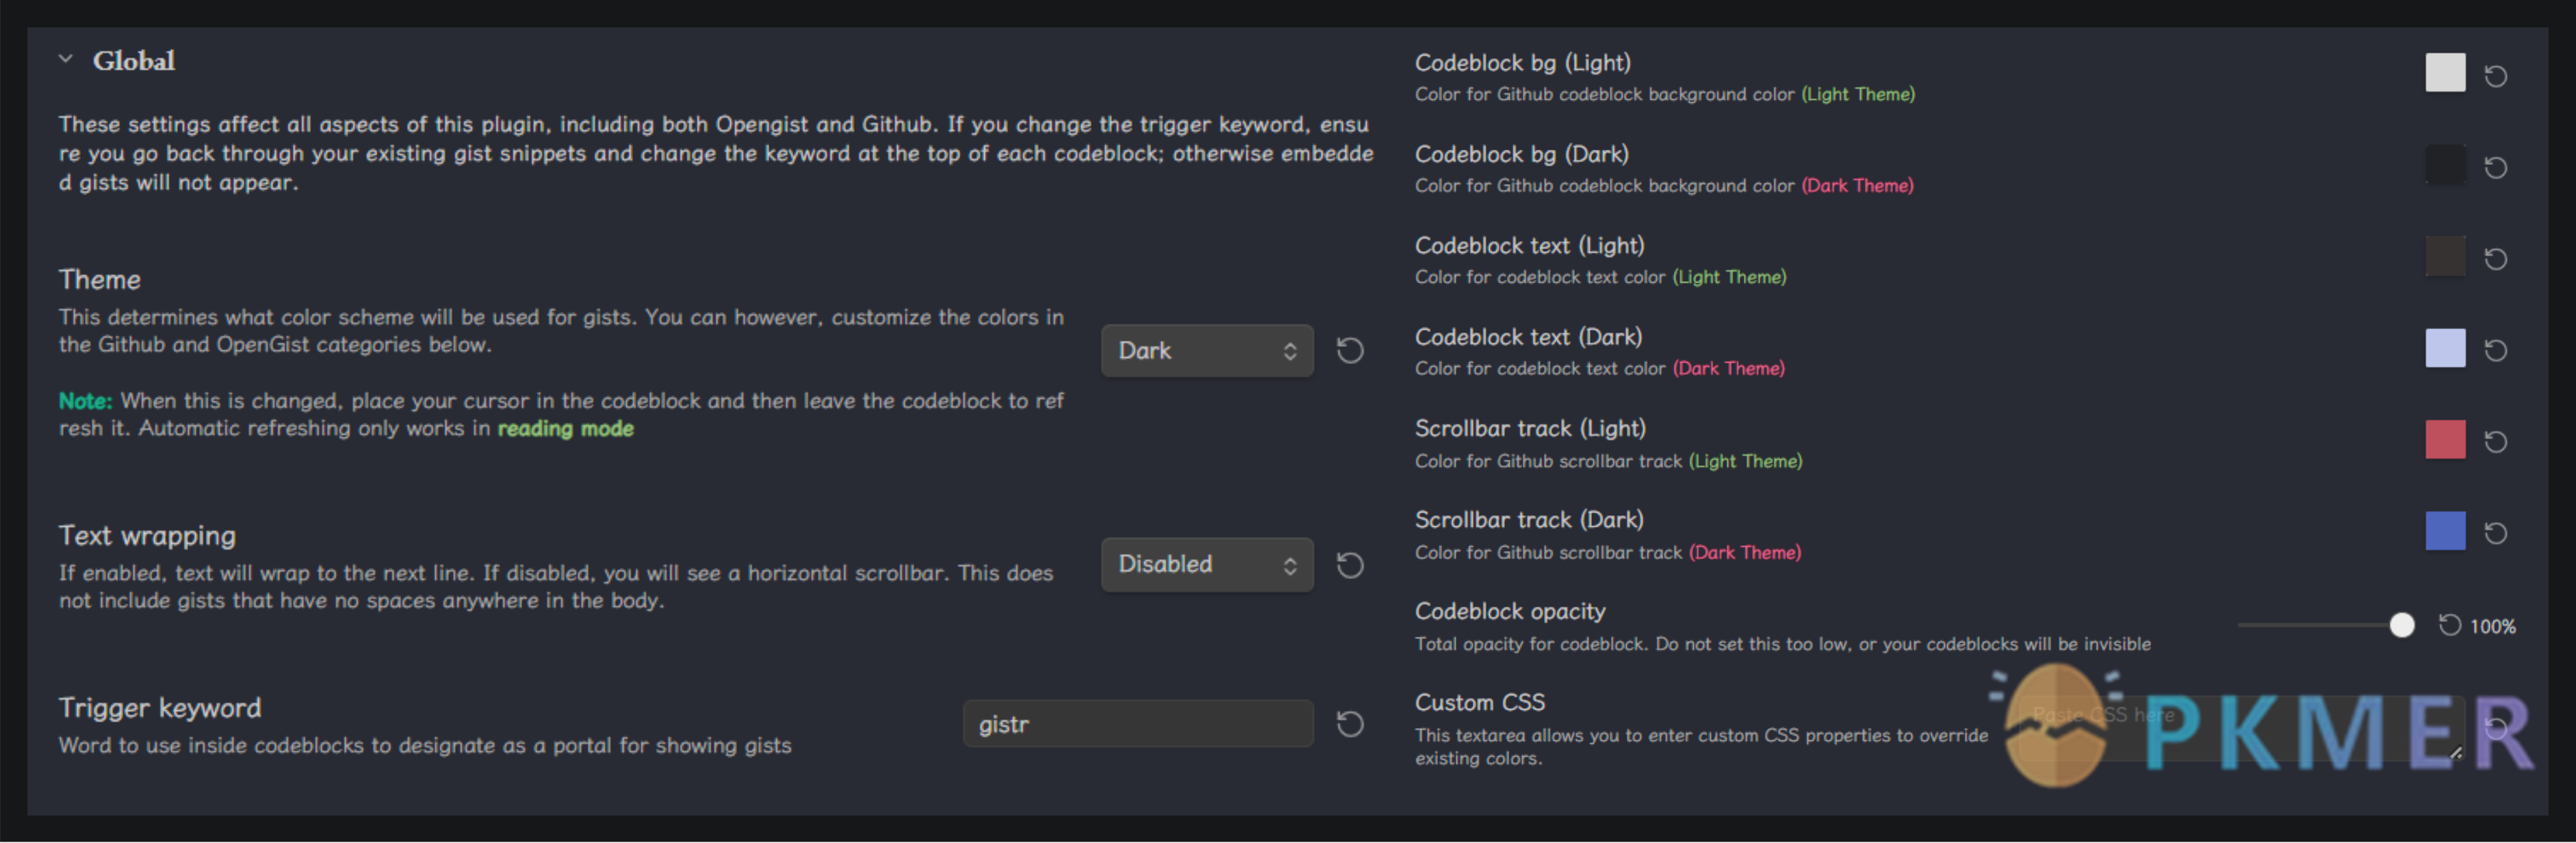The width and height of the screenshot is (2576, 843).
Task: Collapse the Global settings section
Action: (66, 59)
